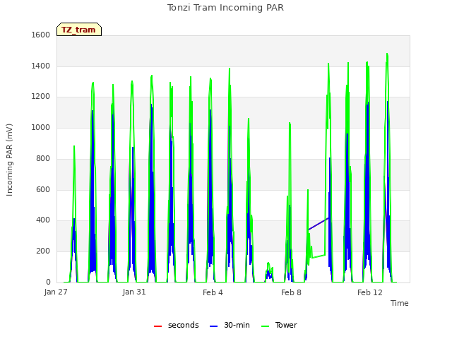This screenshot has width=452, height=339.
Task: Toggle the 30-min series in the legend
Action: tap(230, 326)
